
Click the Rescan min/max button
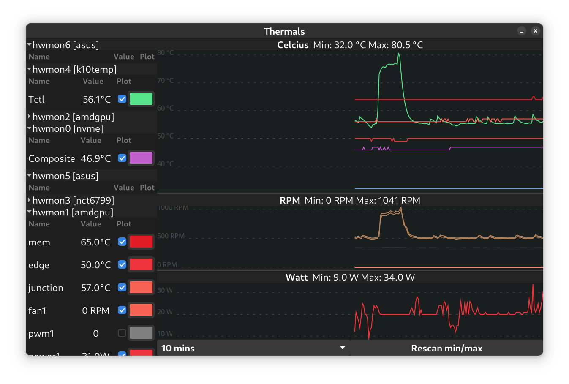pos(446,348)
